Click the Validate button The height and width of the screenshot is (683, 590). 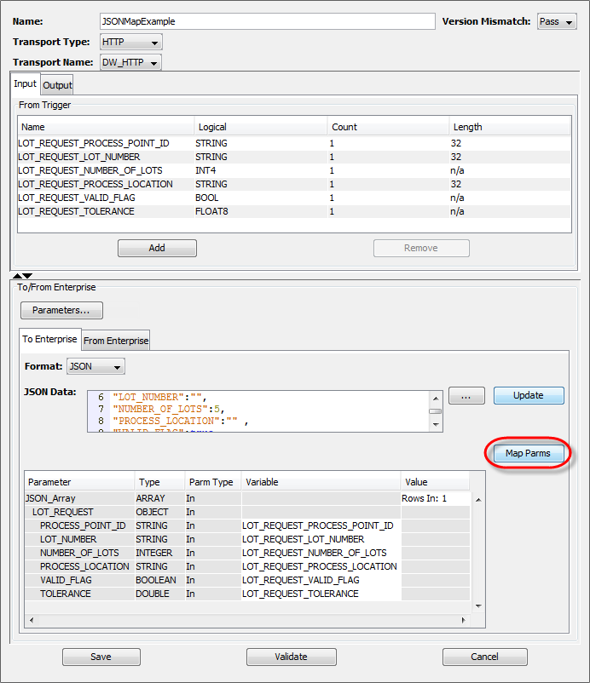[291, 657]
